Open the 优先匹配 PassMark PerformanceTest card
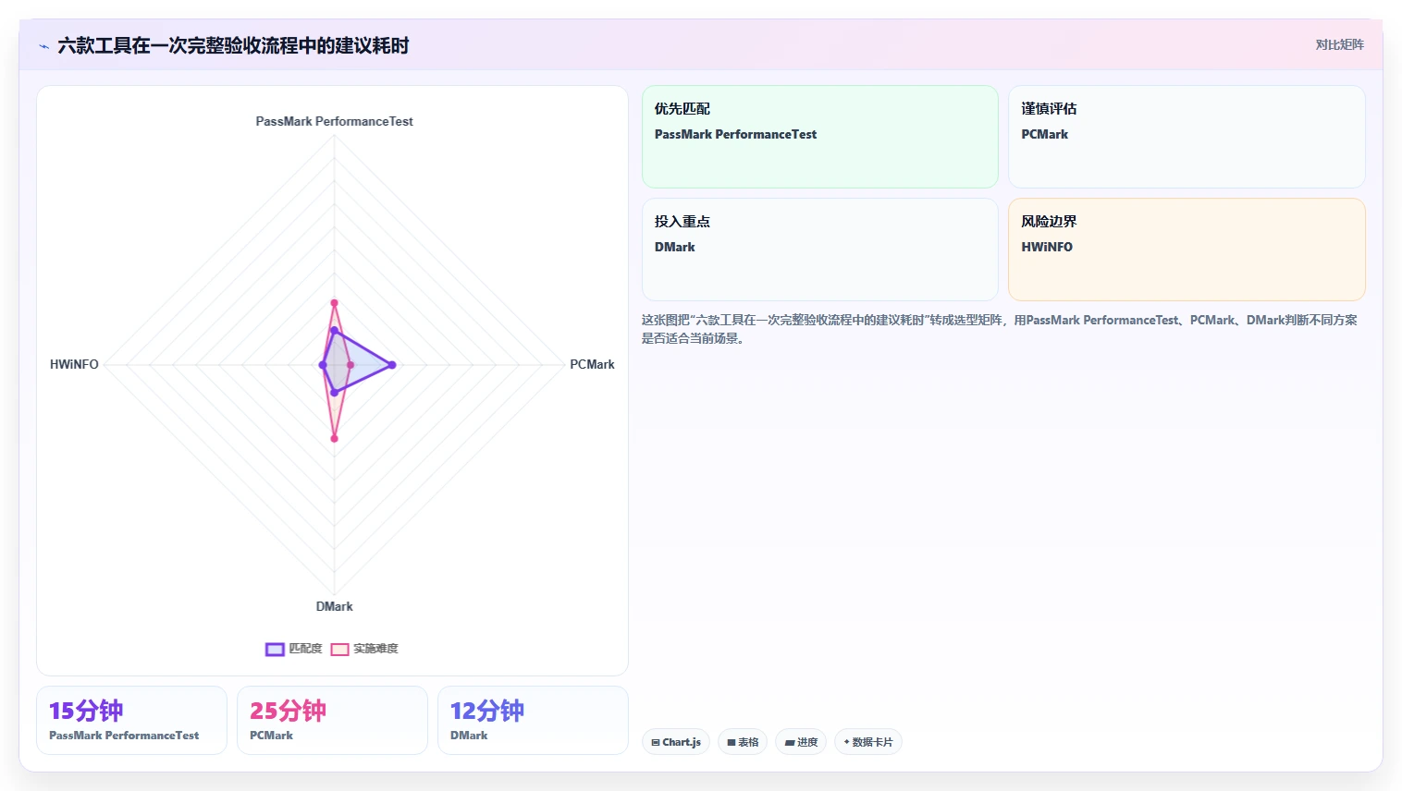The image size is (1402, 791). (x=820, y=137)
